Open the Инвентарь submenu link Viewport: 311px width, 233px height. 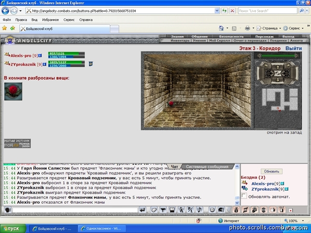[180, 40]
